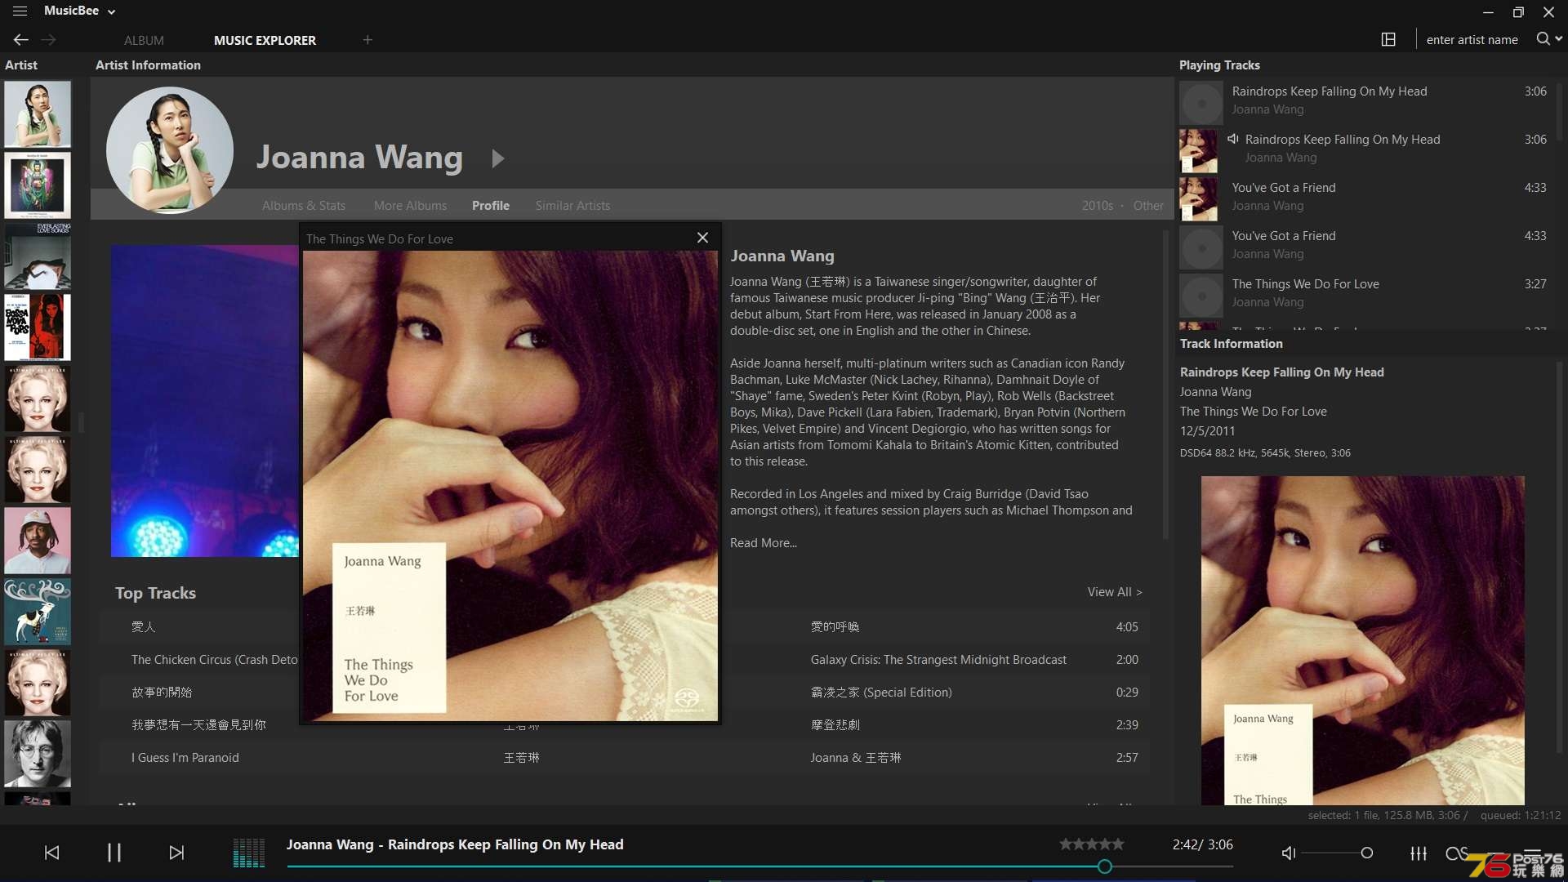
Task: Select the Profile tab
Action: pos(491,206)
